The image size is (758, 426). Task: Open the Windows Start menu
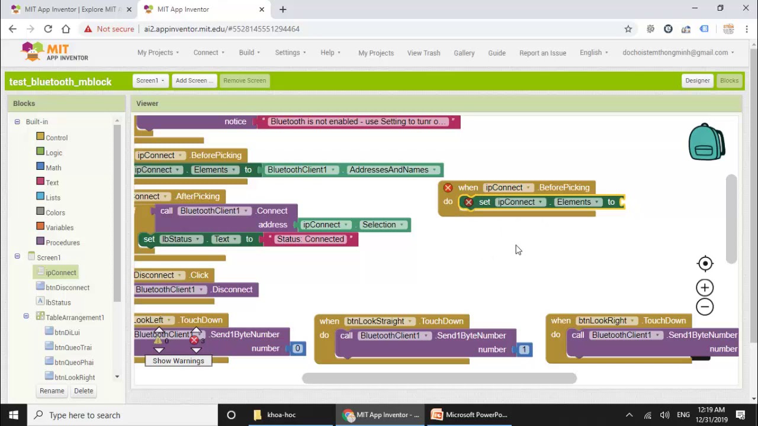point(14,415)
